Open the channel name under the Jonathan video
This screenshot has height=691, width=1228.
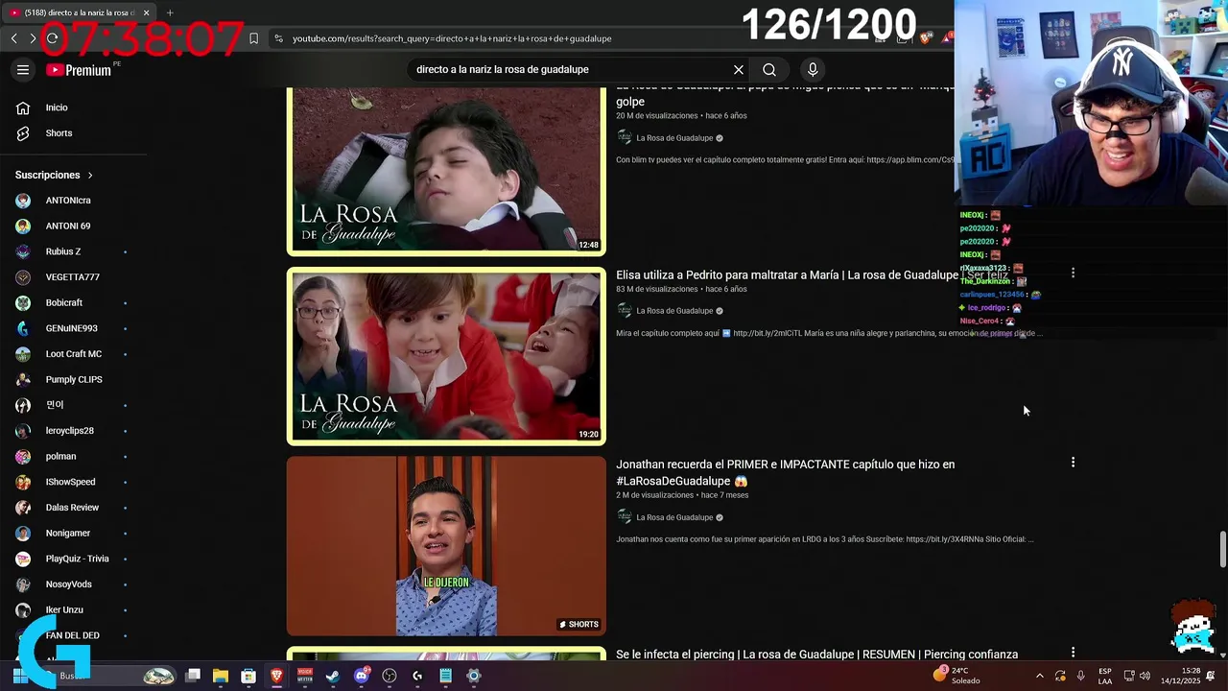pyautogui.click(x=674, y=517)
